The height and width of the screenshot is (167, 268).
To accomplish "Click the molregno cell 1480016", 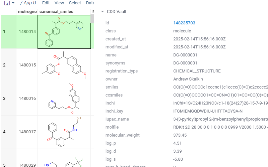I will 27,99.
